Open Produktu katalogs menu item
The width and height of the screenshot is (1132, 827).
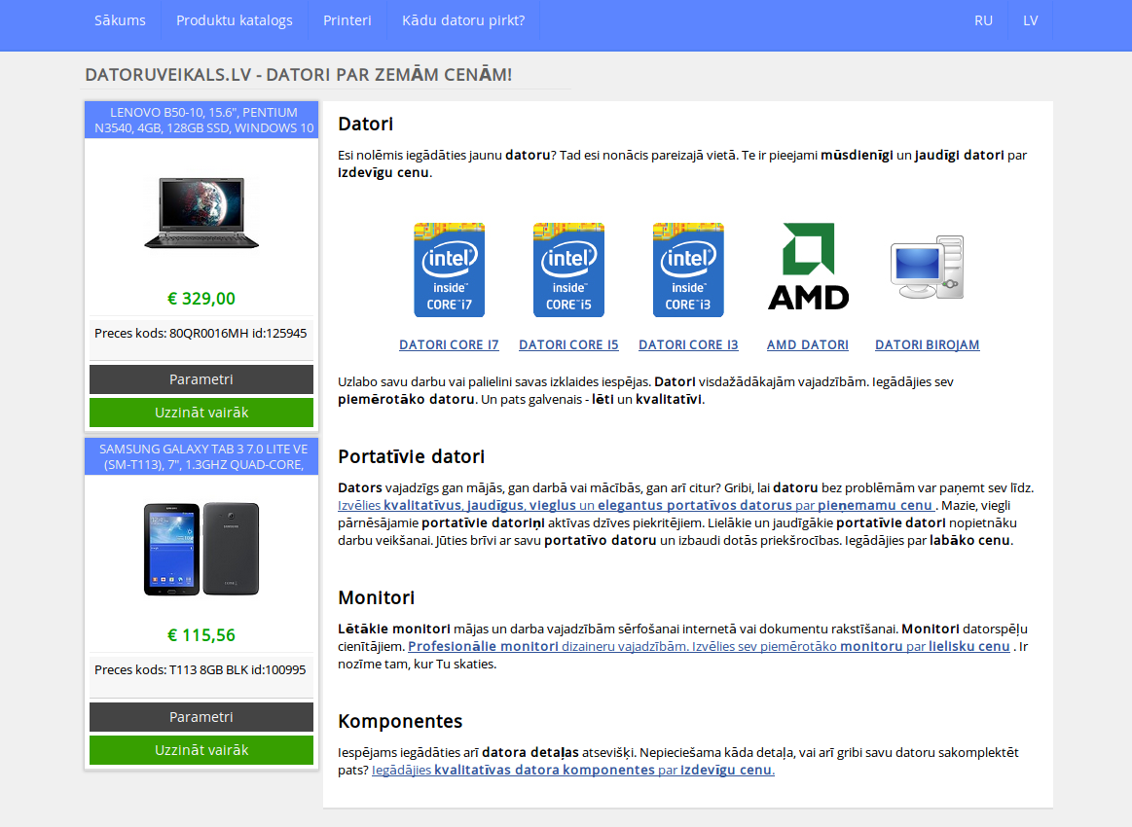coord(235,20)
